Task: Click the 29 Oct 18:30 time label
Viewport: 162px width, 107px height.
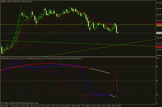Action: click(x=45, y=106)
